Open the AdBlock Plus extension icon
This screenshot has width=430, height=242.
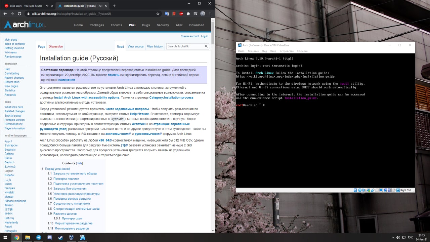[x=181, y=14]
